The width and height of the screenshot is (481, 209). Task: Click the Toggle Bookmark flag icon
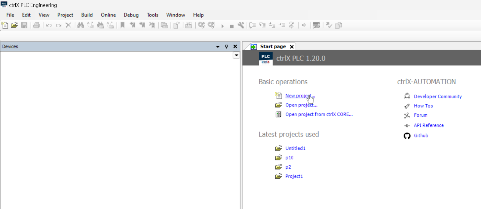[x=123, y=25]
